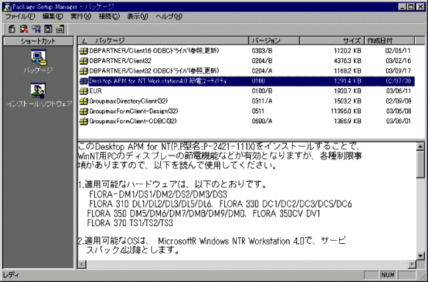Click the size value 11396.0 KB
This screenshot has height=282, width=428.
[346, 111]
